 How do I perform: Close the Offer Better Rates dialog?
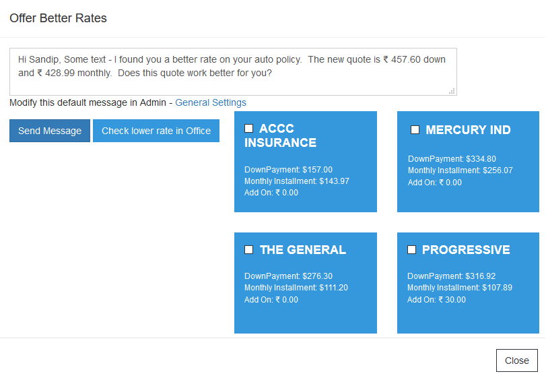coord(516,360)
